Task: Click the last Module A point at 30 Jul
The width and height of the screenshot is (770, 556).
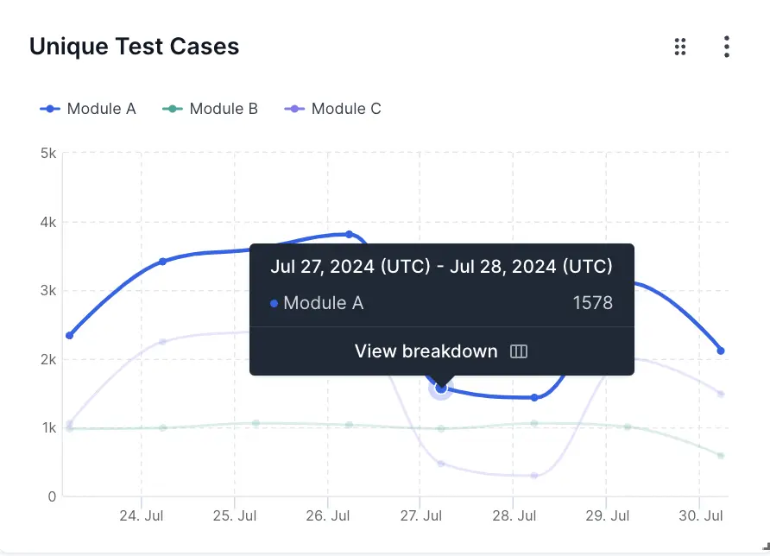Action: click(x=721, y=351)
